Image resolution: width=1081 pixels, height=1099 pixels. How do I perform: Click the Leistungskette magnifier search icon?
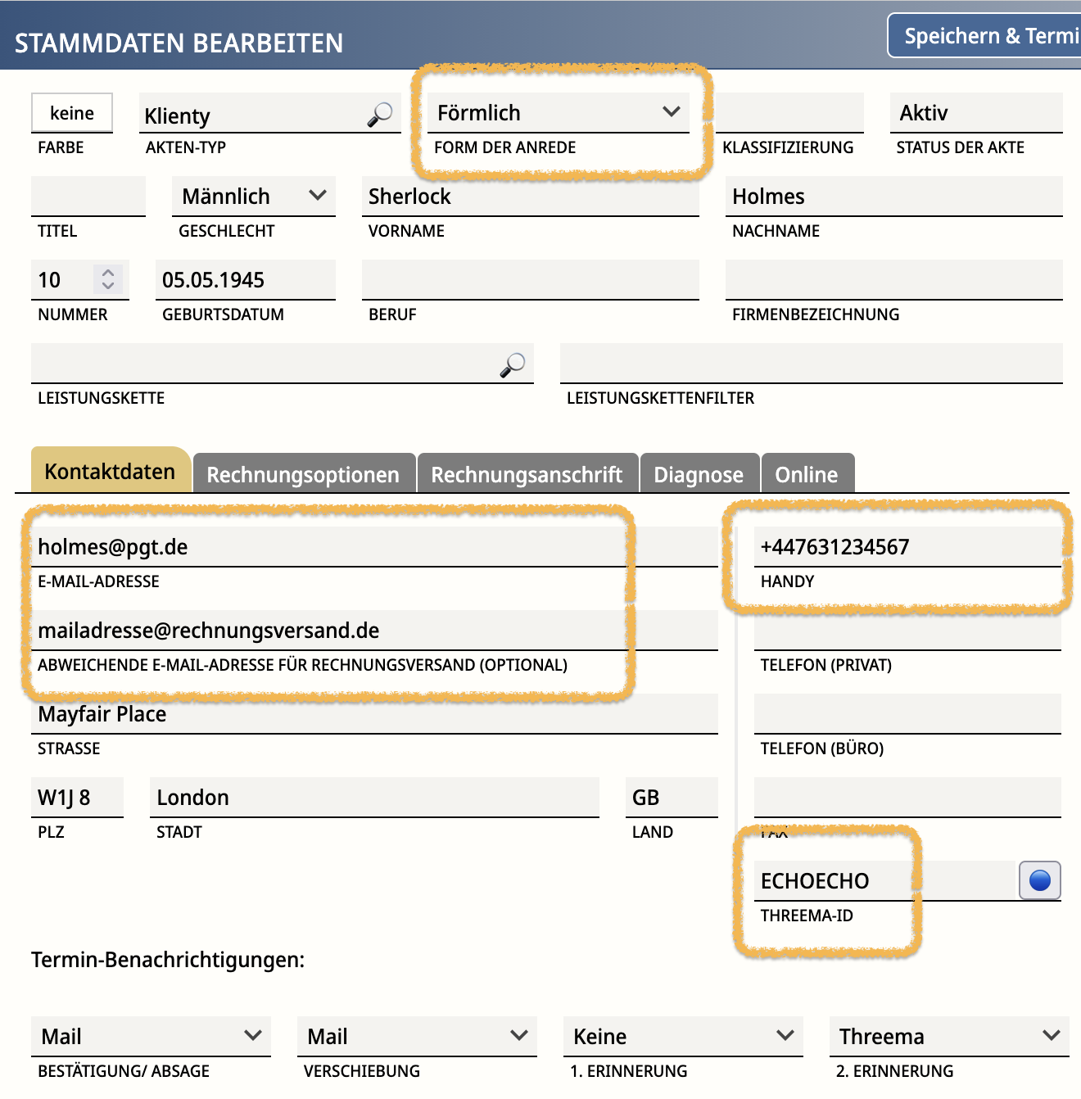click(513, 364)
